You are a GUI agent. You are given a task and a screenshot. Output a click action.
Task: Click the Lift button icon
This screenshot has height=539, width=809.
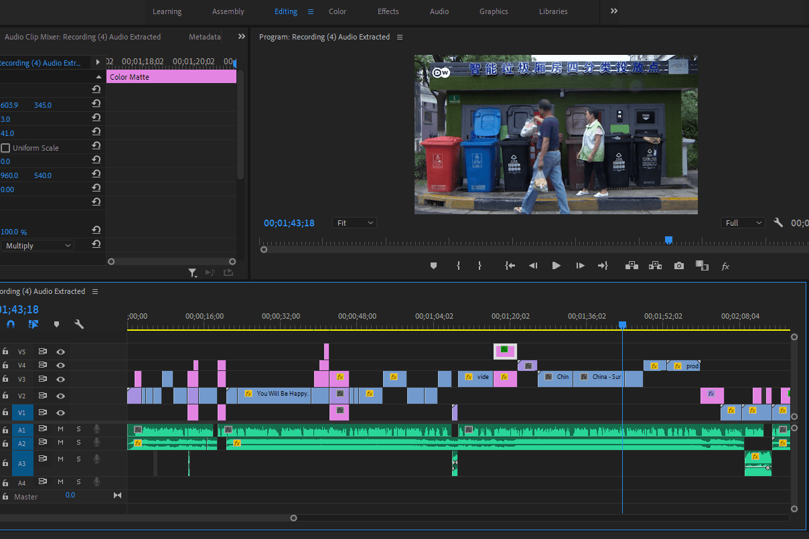coord(632,266)
